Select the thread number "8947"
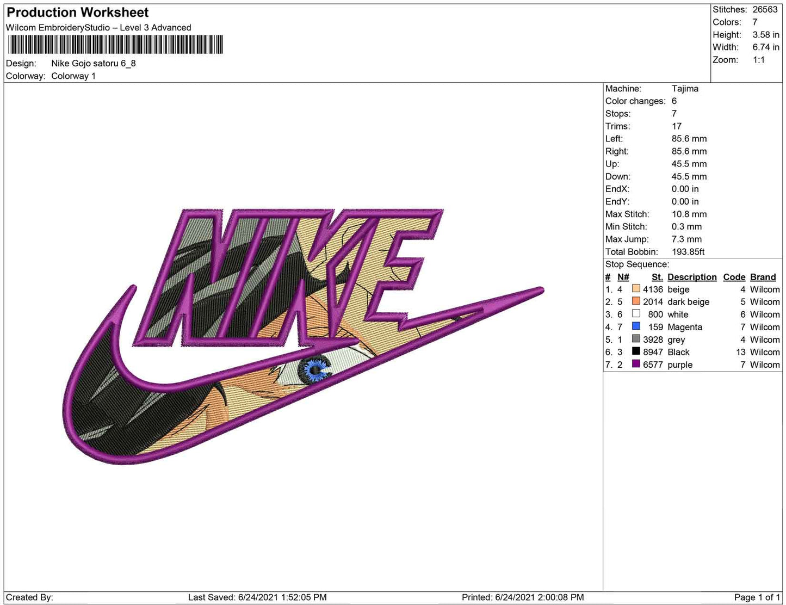Screen dimensions: 786x605 [x=653, y=352]
